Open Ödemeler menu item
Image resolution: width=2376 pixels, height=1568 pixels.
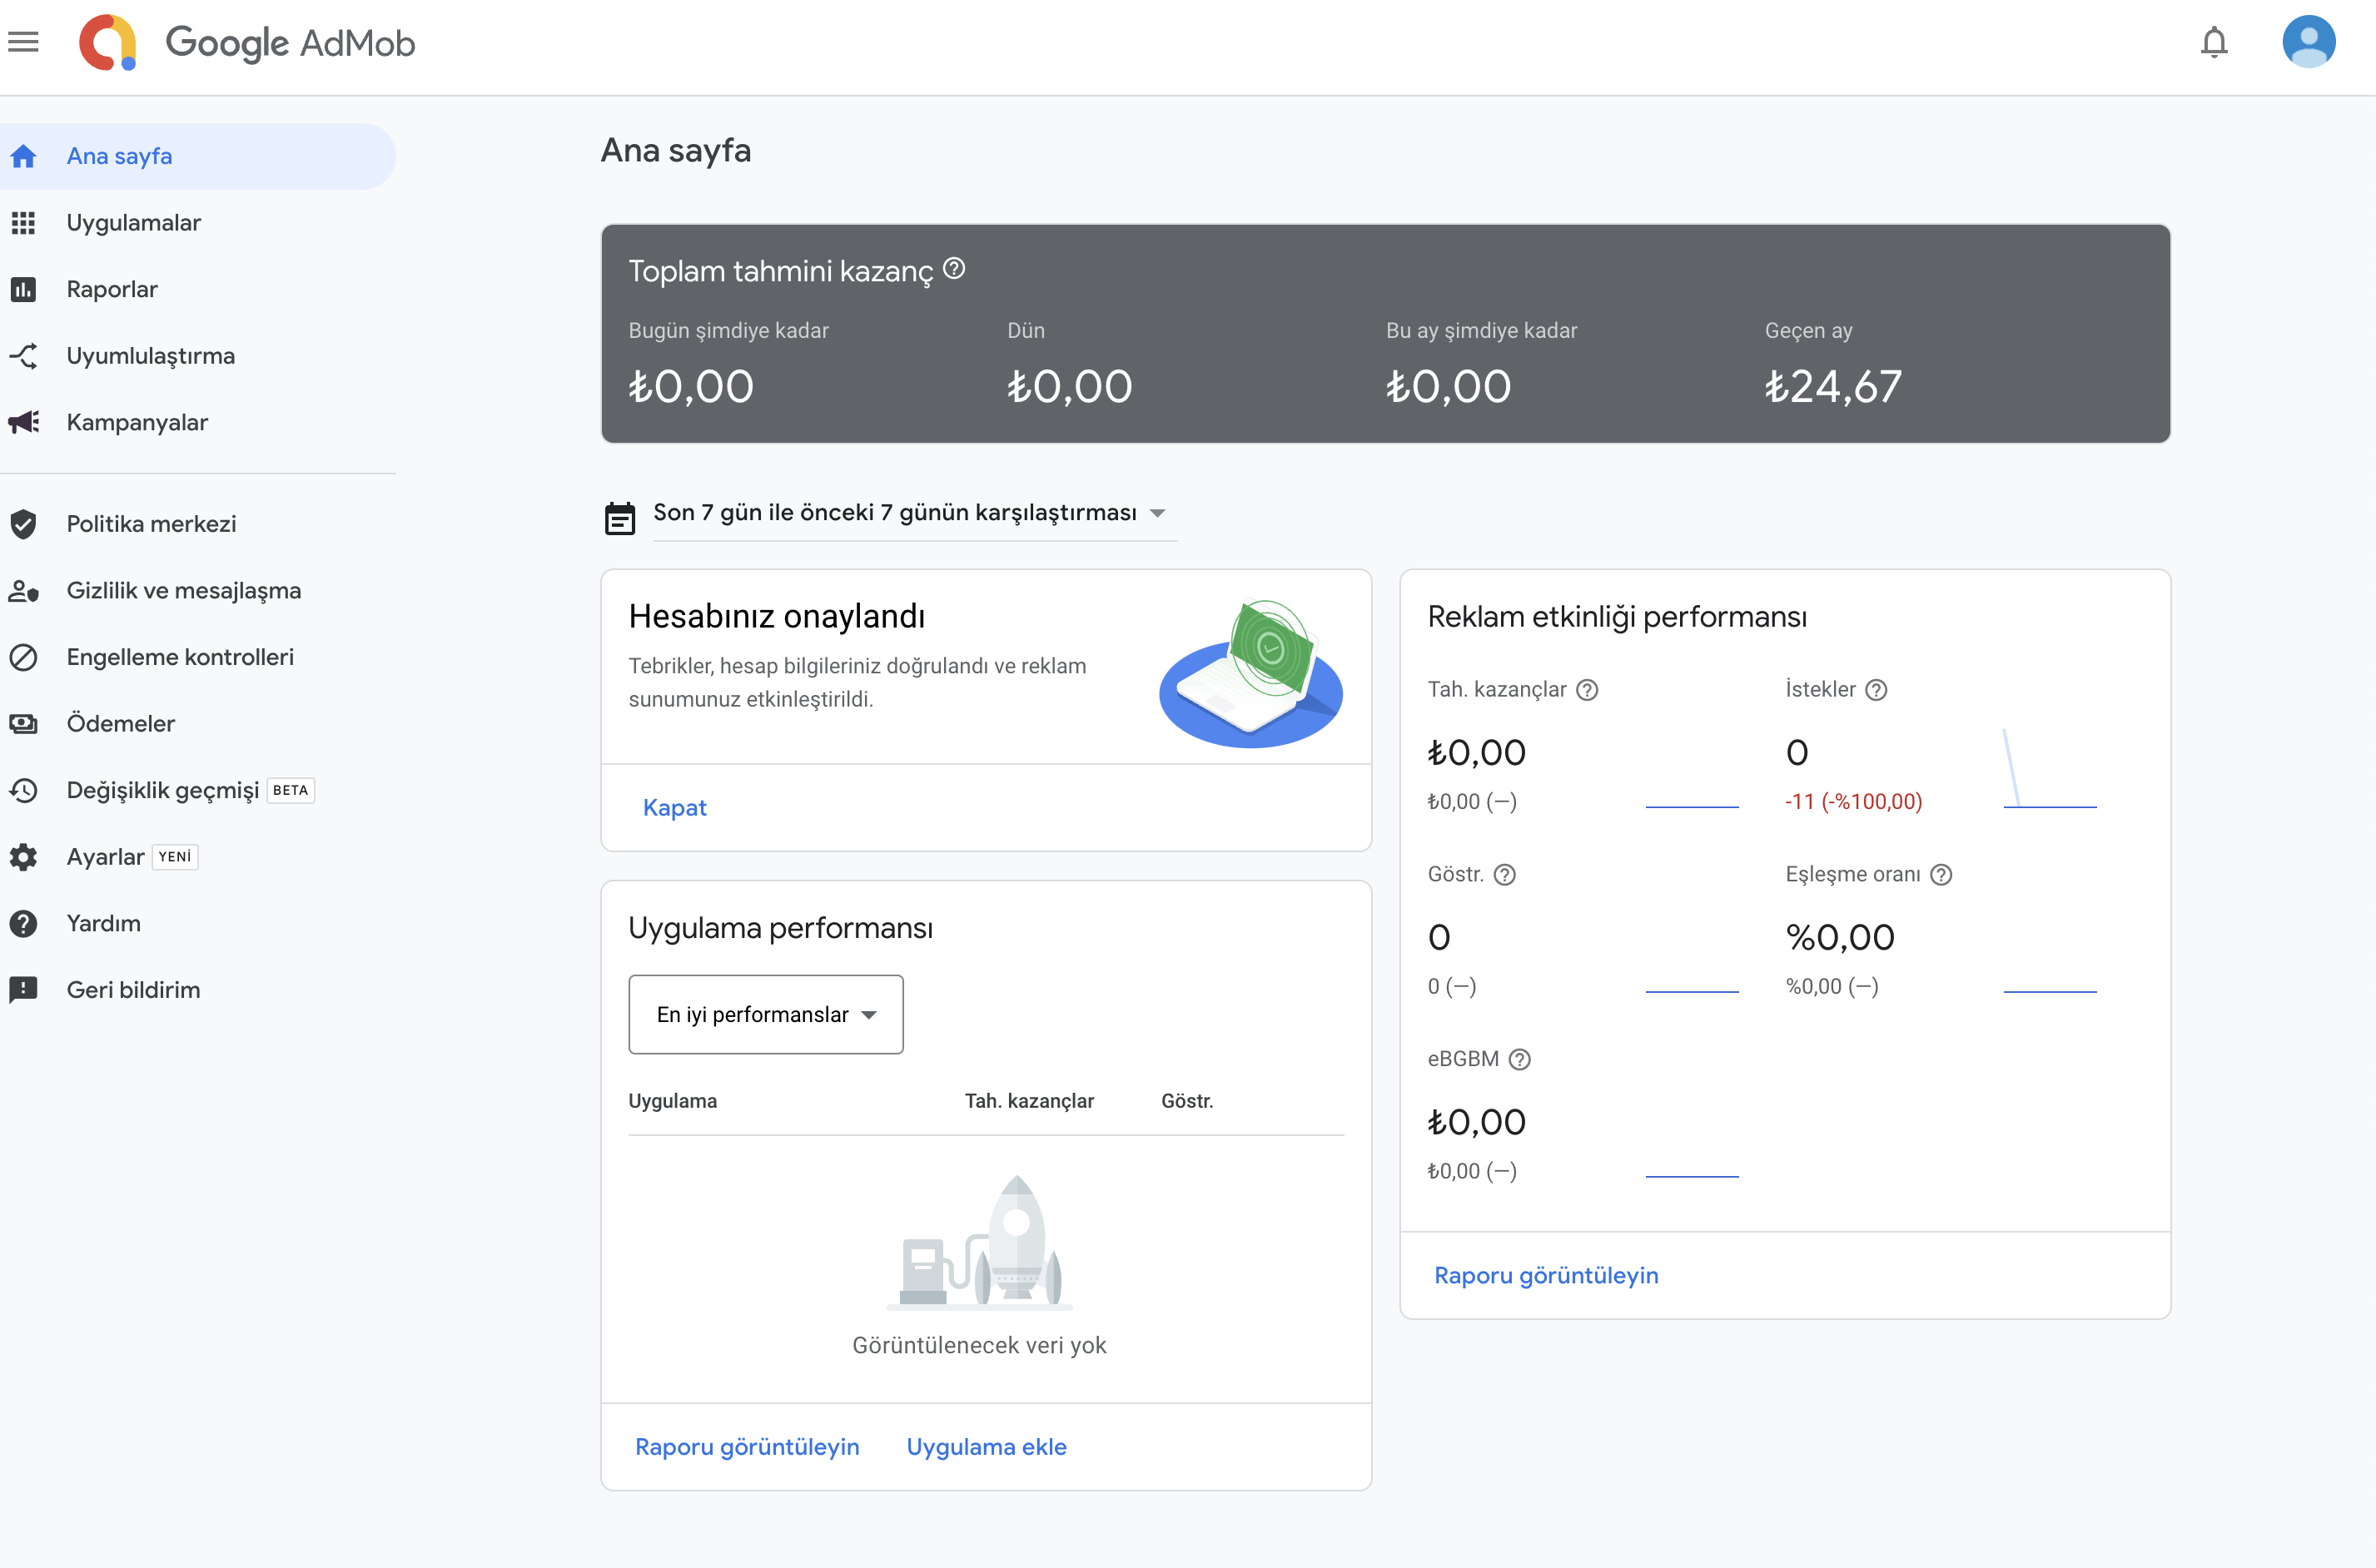(198, 724)
